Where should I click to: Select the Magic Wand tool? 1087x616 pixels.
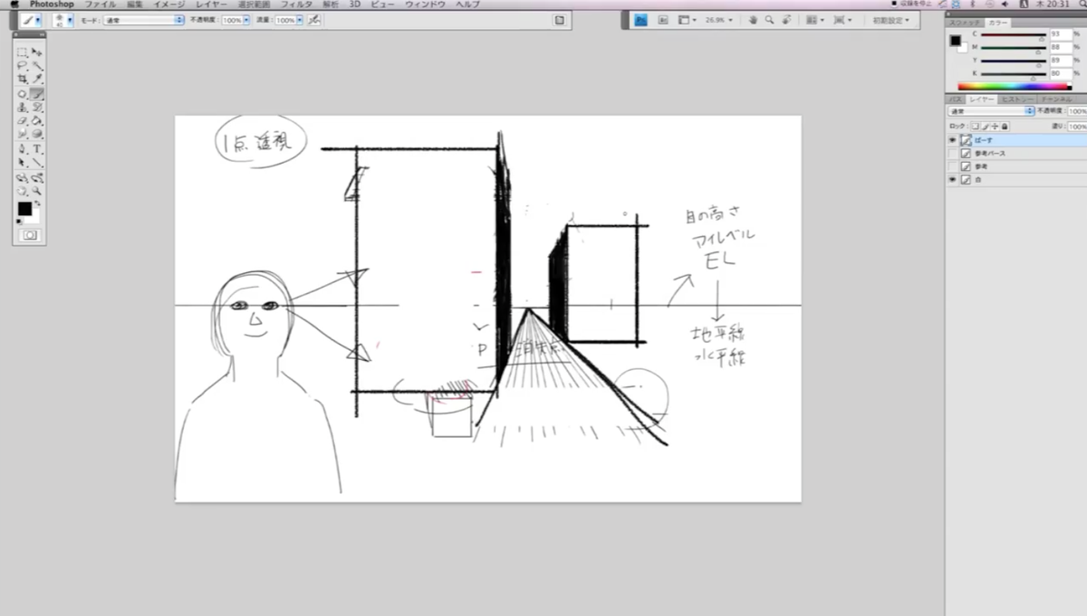[37, 66]
